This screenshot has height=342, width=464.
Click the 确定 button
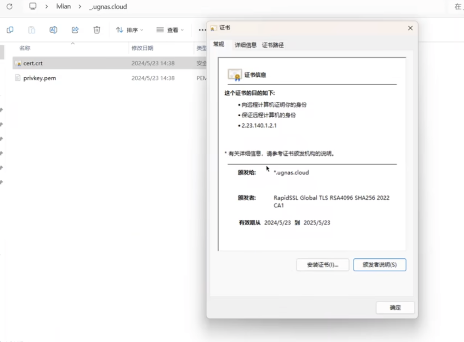tap(395, 308)
